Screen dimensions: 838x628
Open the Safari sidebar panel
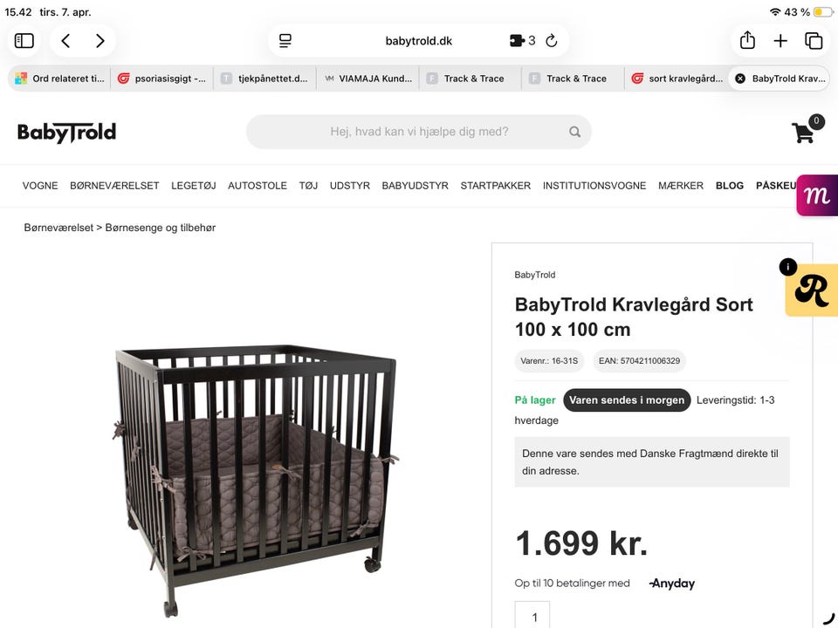click(x=24, y=41)
